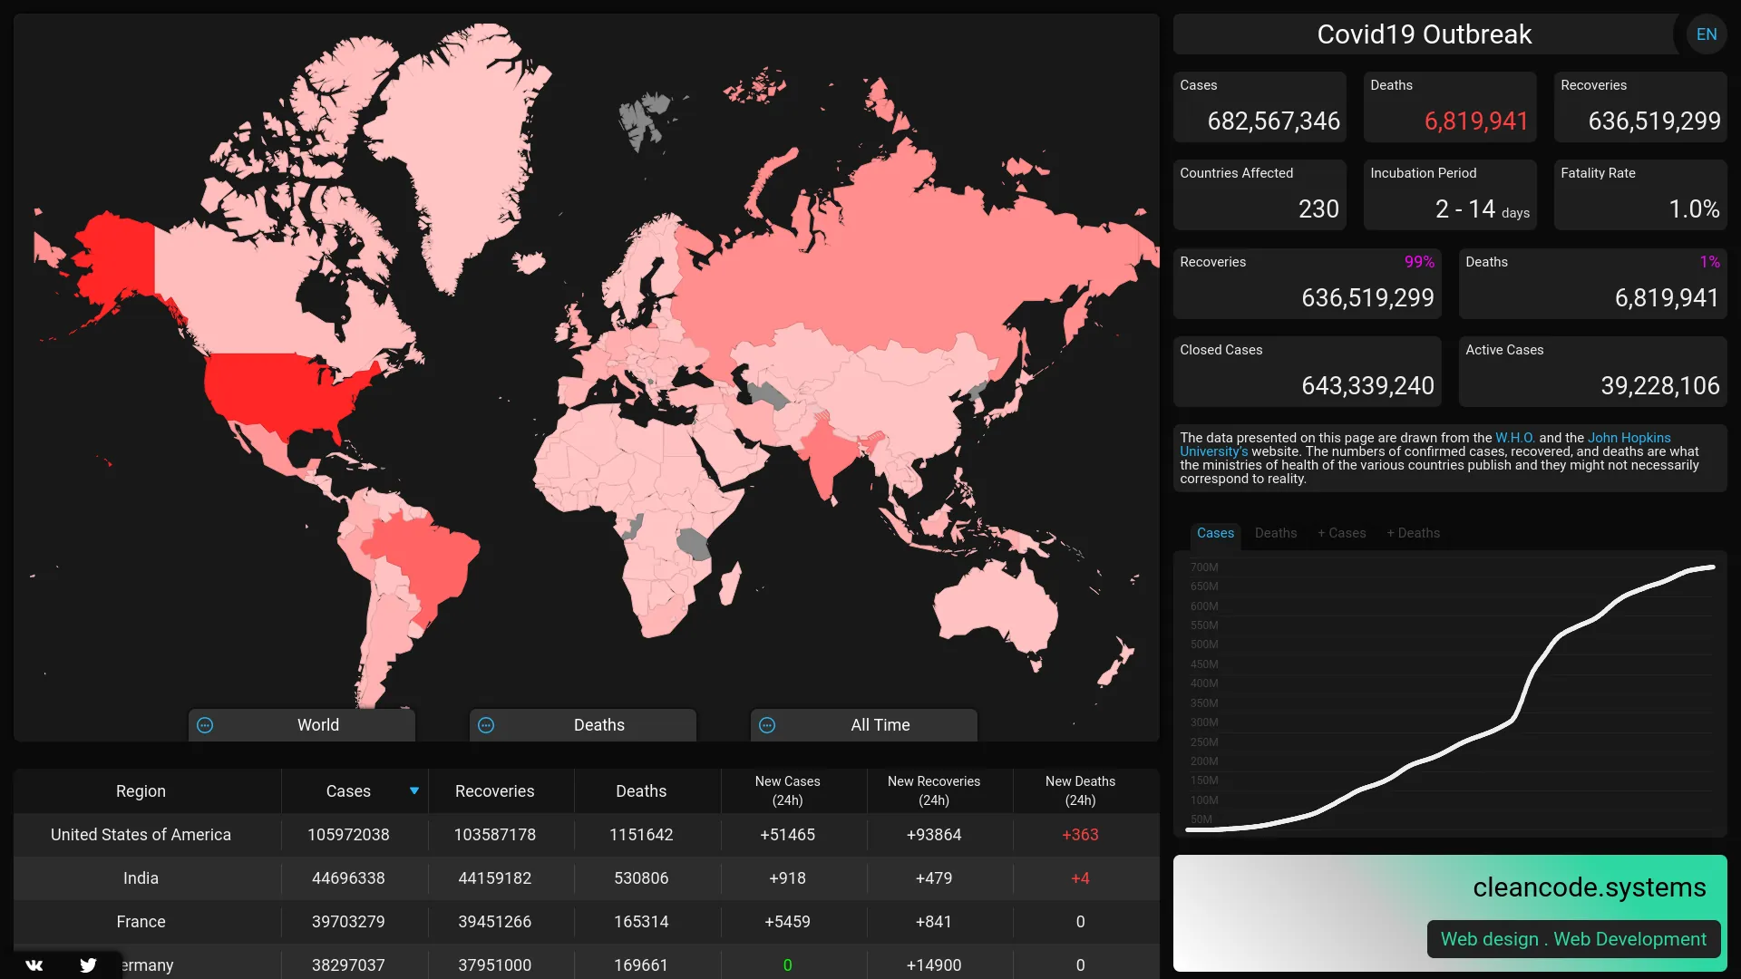Open the + Deaths chart tab
Screen dimensions: 1741x979
1412,533
